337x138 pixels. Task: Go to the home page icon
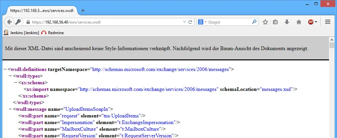[x=299, y=22]
